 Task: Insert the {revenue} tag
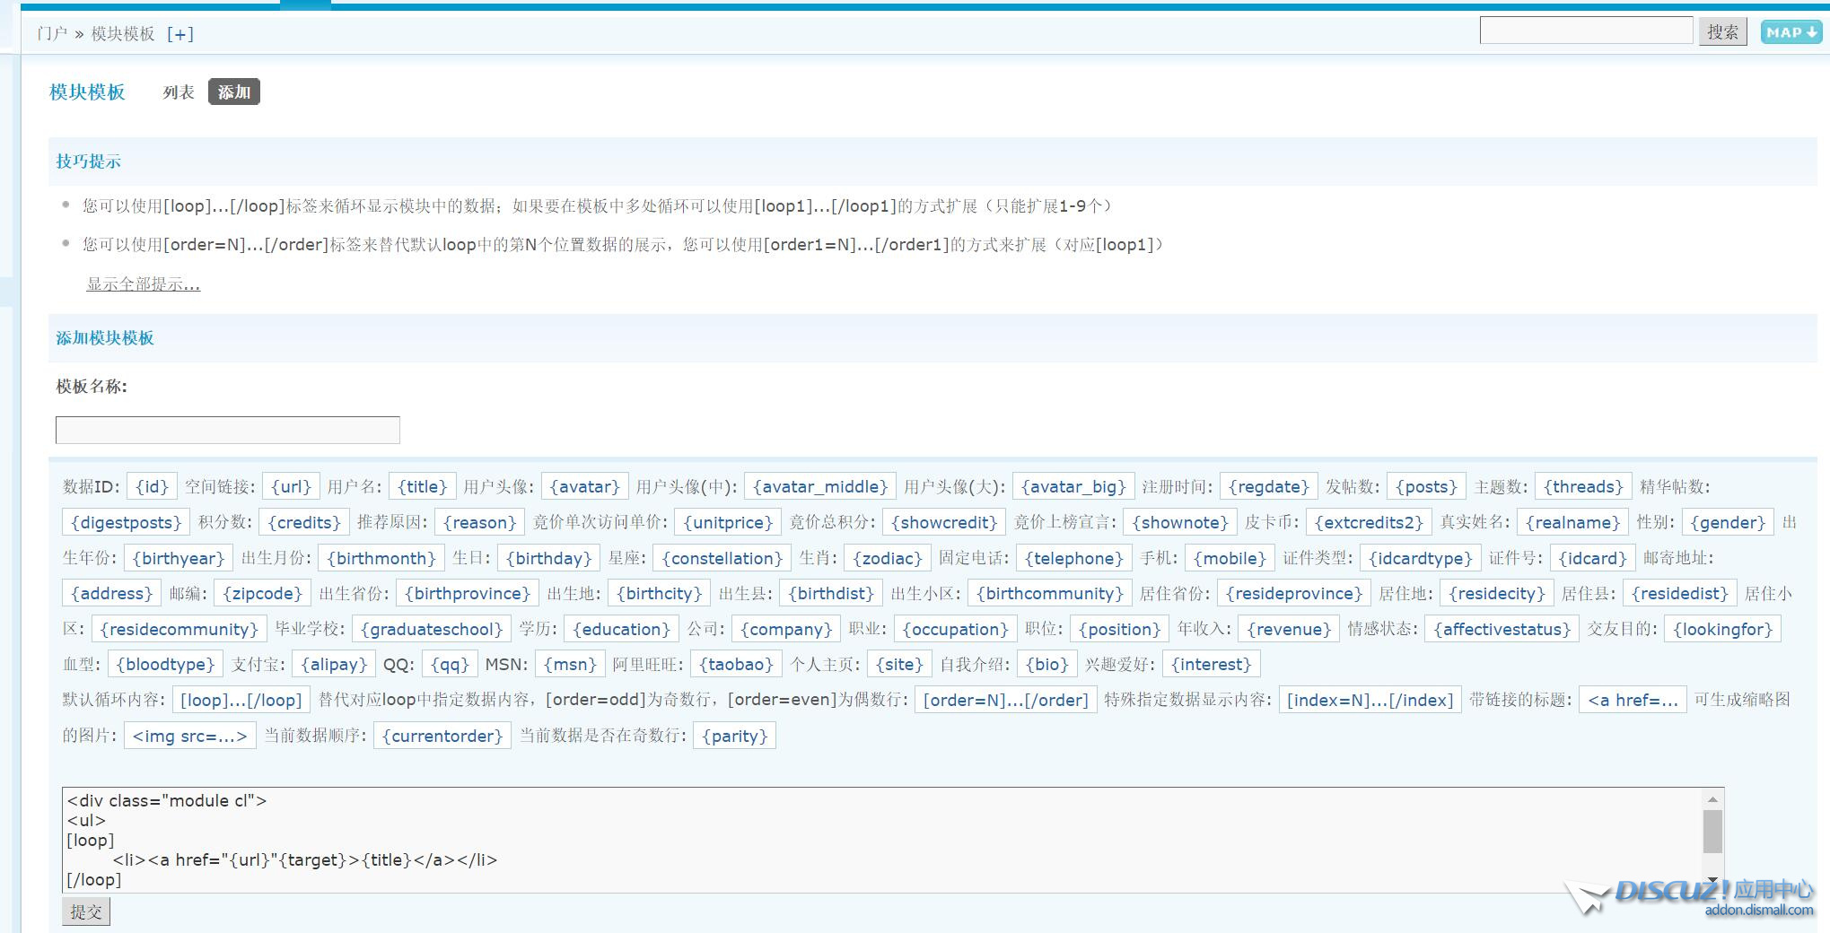pyautogui.click(x=1289, y=630)
